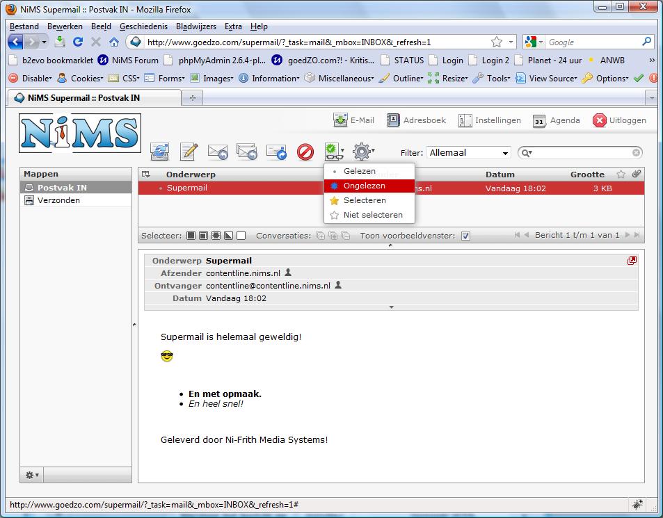Click the select-none square next to Selecteer
This screenshot has width=663, height=518.
[x=241, y=236]
